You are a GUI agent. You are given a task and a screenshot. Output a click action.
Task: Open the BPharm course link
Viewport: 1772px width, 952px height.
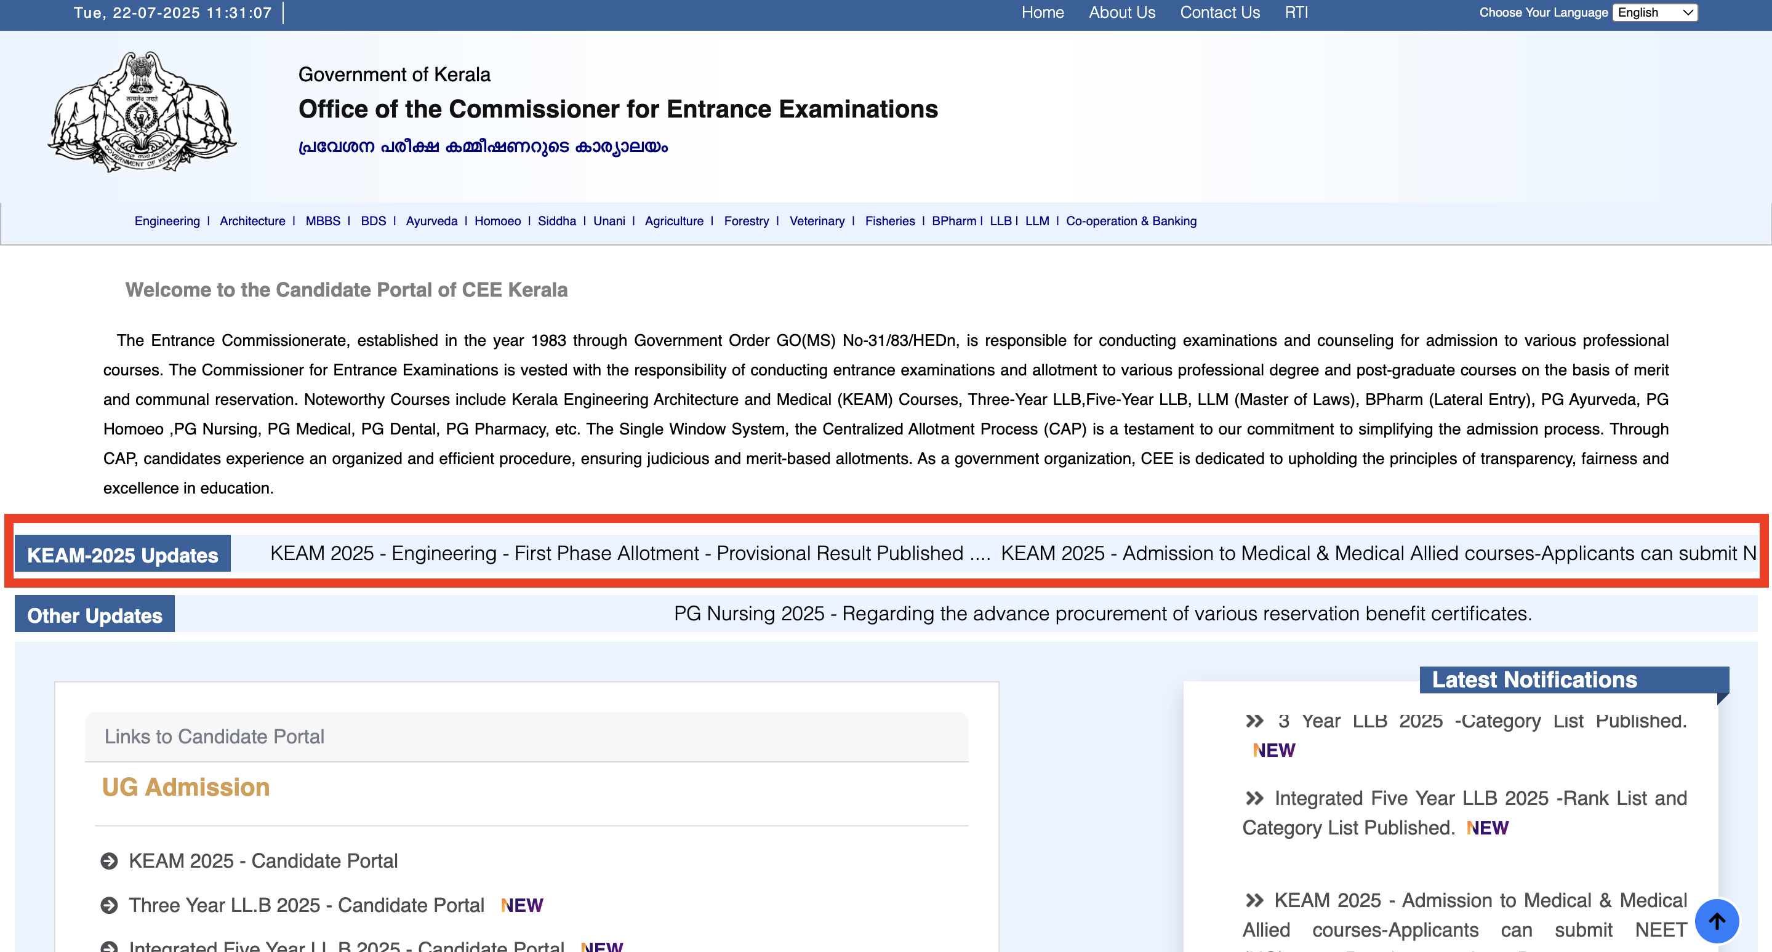[954, 221]
